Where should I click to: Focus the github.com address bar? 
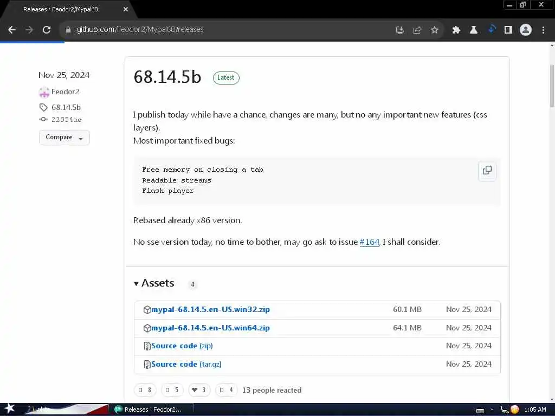pyautogui.click(x=227, y=30)
